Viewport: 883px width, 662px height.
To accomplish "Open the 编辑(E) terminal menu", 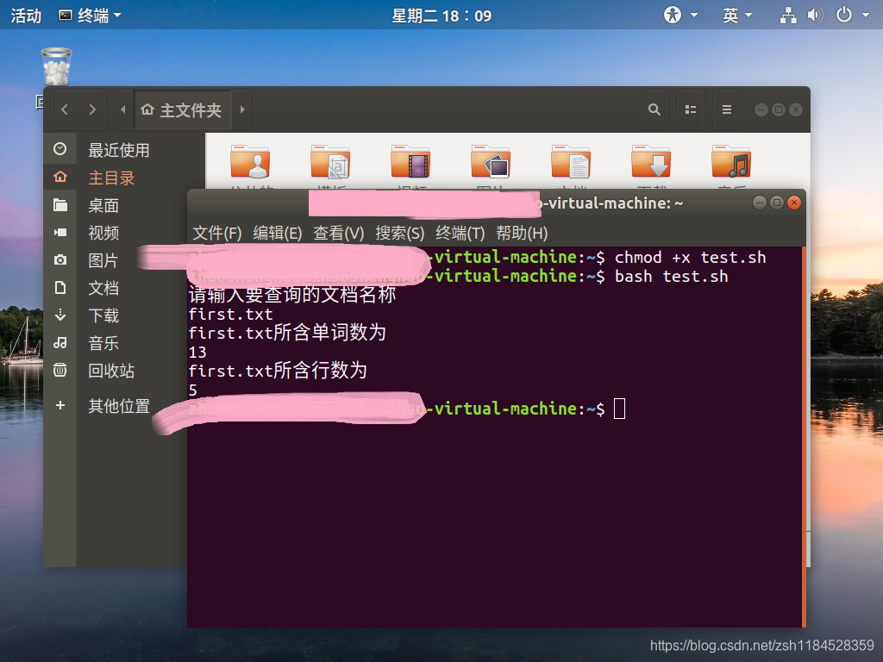I will [278, 233].
